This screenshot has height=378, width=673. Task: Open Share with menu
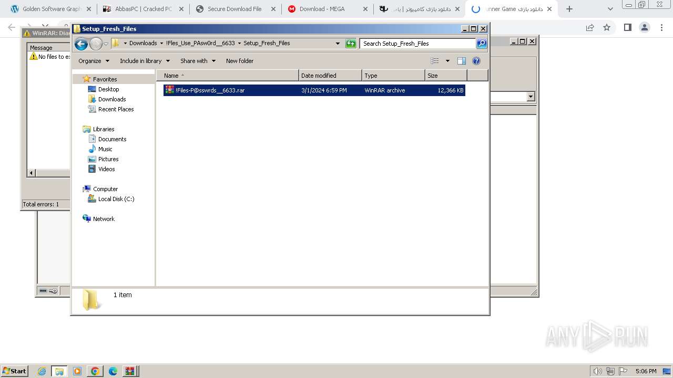pyautogui.click(x=198, y=61)
